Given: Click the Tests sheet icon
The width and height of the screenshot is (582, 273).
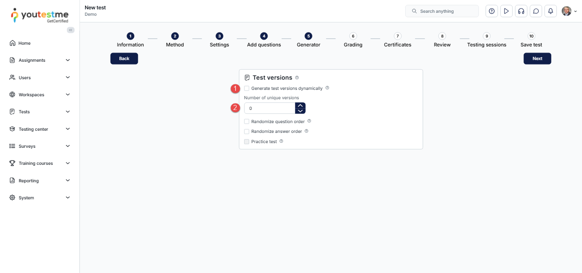Looking at the screenshot, I should (x=12, y=112).
